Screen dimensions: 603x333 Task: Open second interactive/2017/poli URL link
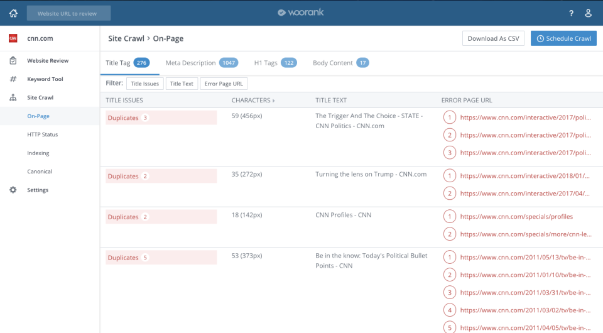click(525, 135)
